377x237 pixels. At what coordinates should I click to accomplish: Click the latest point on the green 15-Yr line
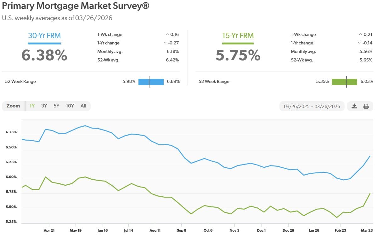[370, 194]
